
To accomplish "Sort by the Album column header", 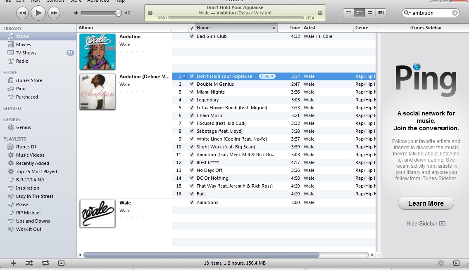I will pos(124,28).
